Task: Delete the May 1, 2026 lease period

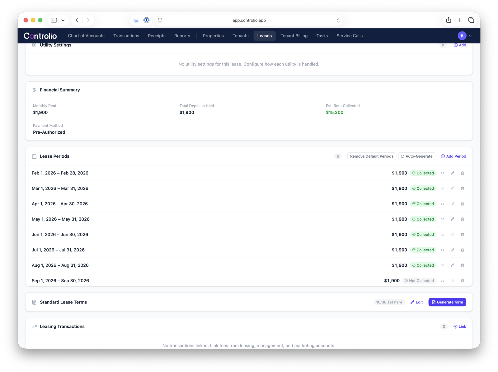Action: pyautogui.click(x=463, y=219)
